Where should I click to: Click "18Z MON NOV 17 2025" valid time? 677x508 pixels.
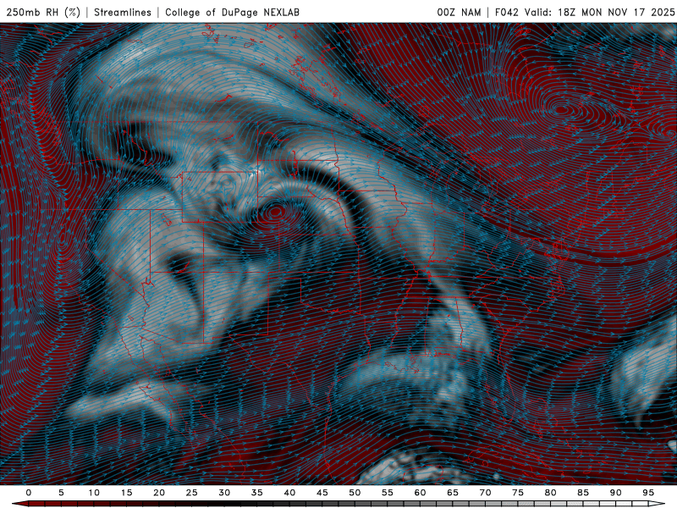(616, 12)
